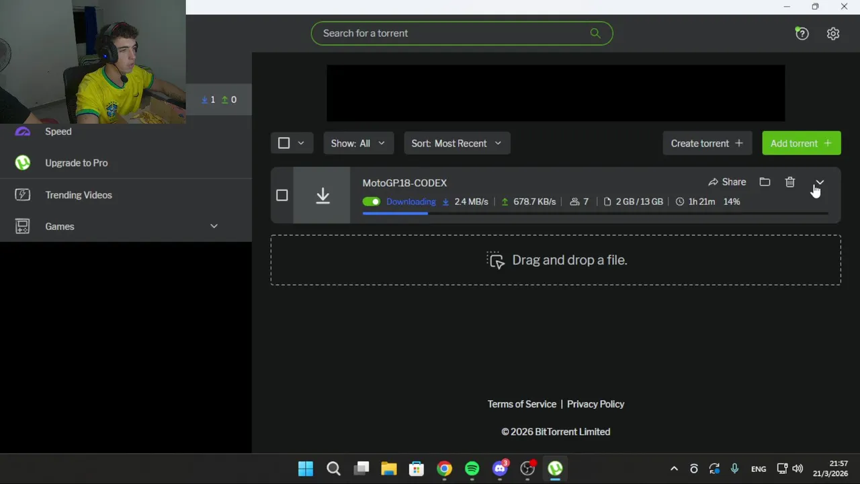Open the Privacy Policy link
This screenshot has height=484, width=860.
pos(595,404)
